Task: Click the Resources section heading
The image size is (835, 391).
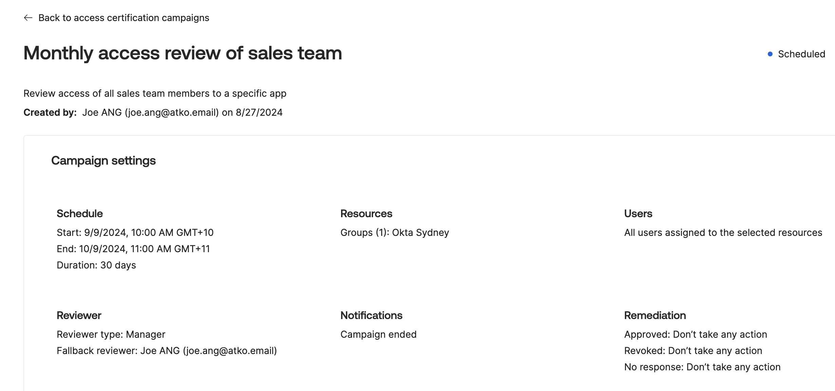Action: (x=366, y=213)
